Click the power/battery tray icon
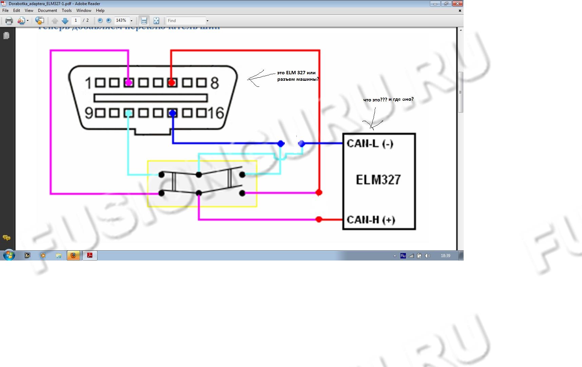Viewport: 582px width, 367px height. point(419,256)
